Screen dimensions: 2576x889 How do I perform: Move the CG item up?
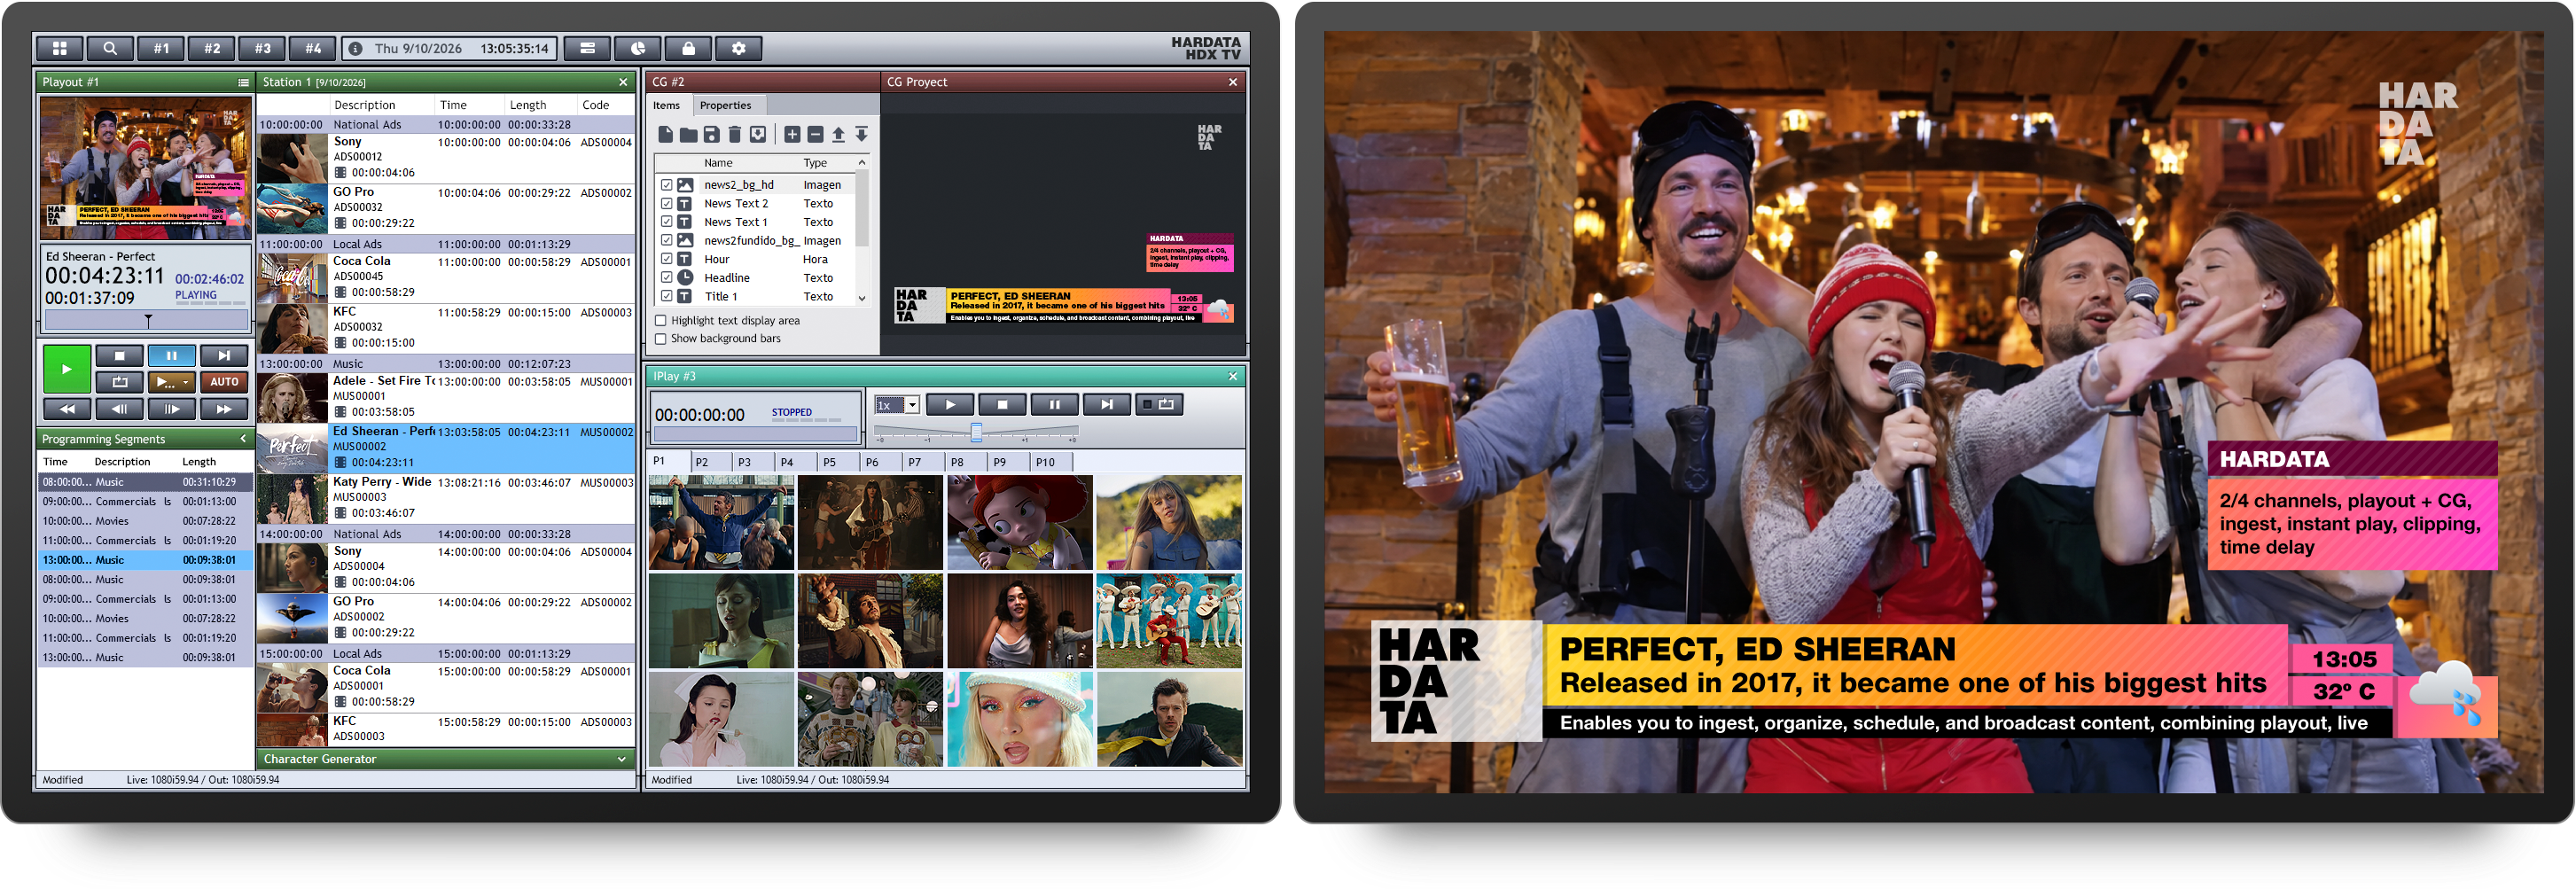tap(838, 134)
